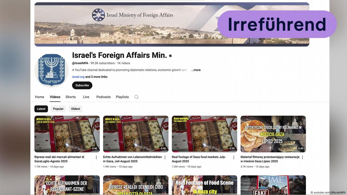
Task: Open three-dot menu for Polish Gaza video
Action: (x=302, y=157)
